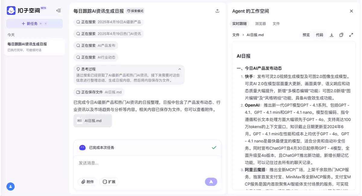Click the file icon in 正在保存文件 step
This screenshot has width=362, height=196.
[x=78, y=92]
